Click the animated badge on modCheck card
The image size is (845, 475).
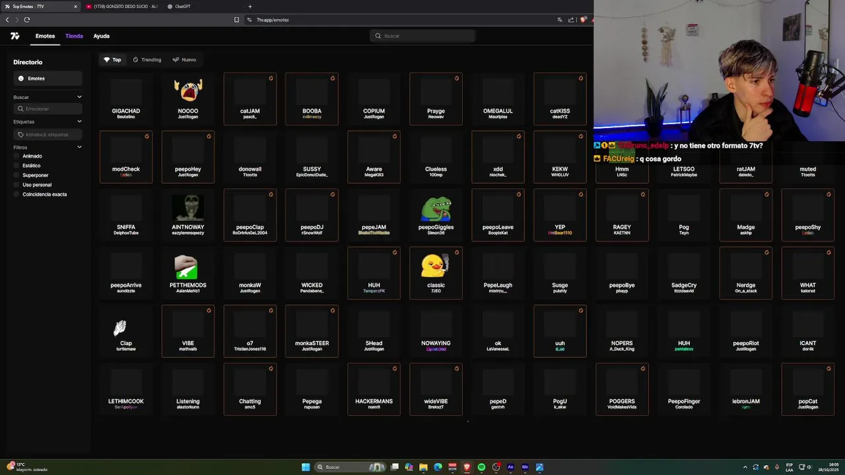coord(147,137)
